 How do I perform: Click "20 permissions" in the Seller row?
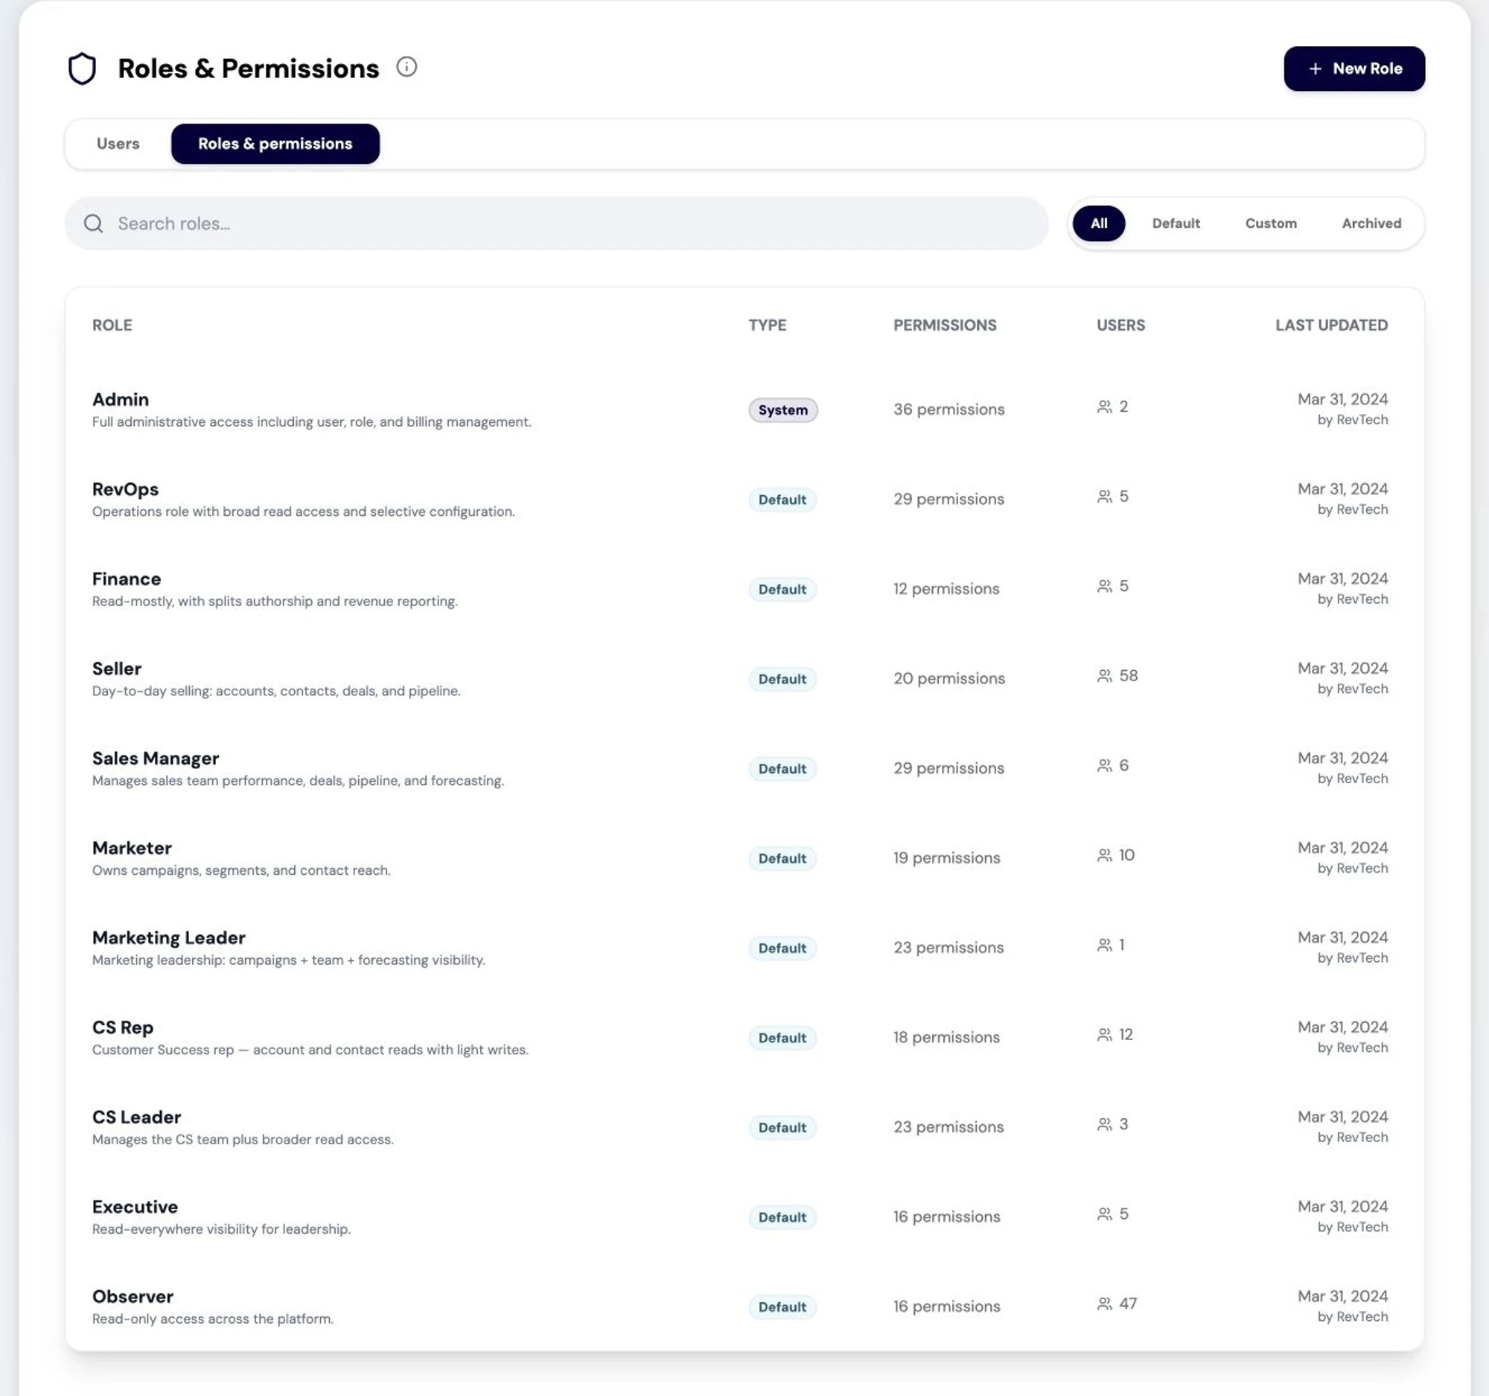(949, 678)
